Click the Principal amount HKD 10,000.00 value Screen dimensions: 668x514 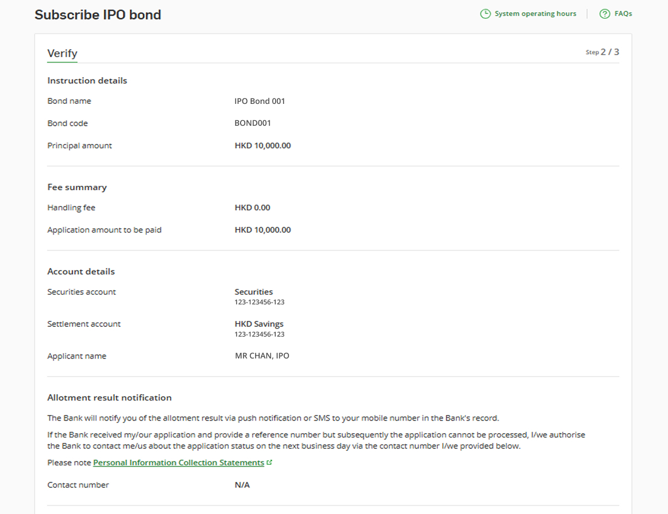pyautogui.click(x=262, y=146)
